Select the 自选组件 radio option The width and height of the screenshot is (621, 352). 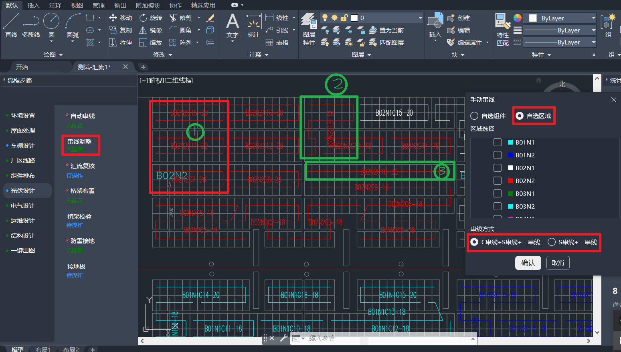tap(474, 116)
